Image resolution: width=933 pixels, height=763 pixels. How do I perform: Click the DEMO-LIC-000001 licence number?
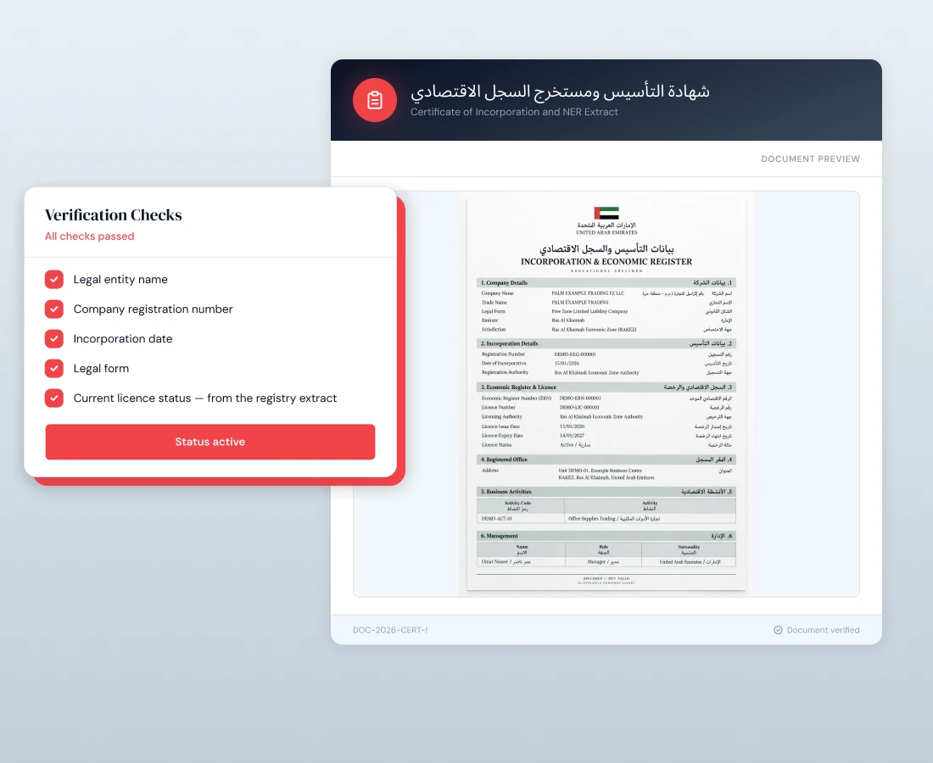coord(579,408)
